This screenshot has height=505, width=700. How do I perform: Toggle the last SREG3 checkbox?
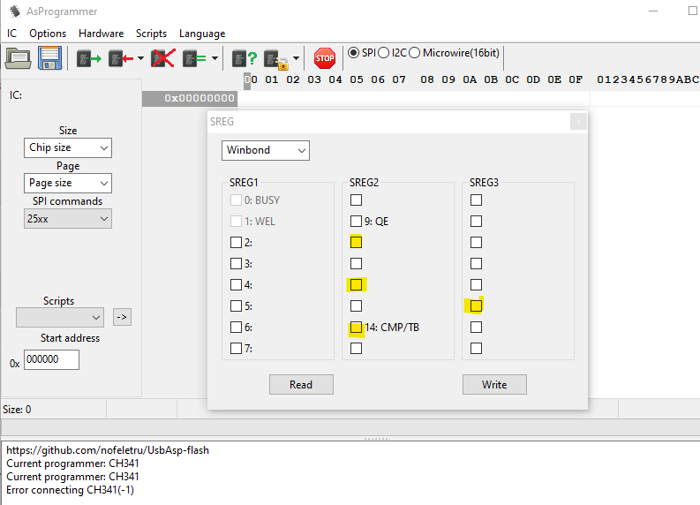click(476, 348)
